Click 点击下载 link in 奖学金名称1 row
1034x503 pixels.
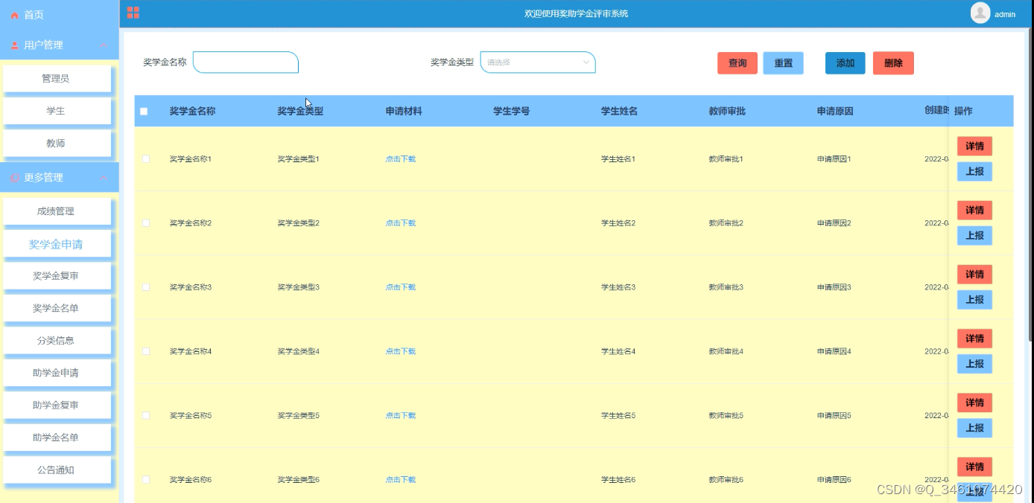pyautogui.click(x=400, y=159)
